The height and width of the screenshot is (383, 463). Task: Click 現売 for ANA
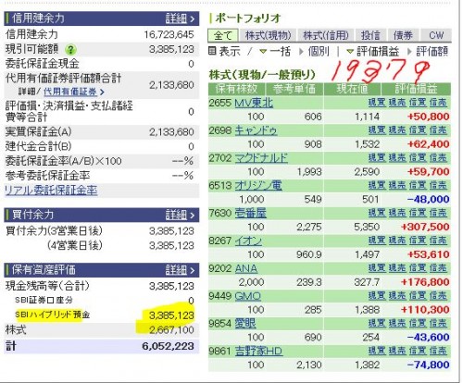[x=397, y=268]
